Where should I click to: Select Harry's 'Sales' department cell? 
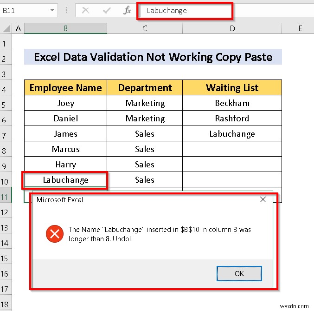145,164
